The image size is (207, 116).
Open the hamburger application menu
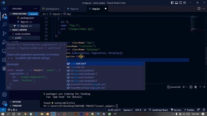(x=4, y=9)
